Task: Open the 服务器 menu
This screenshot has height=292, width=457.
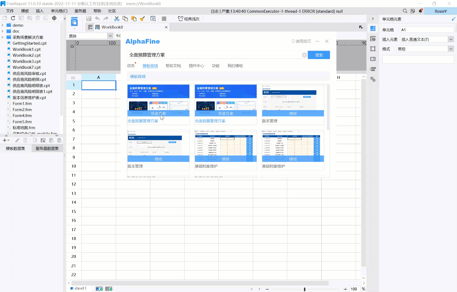Action: pos(80,11)
